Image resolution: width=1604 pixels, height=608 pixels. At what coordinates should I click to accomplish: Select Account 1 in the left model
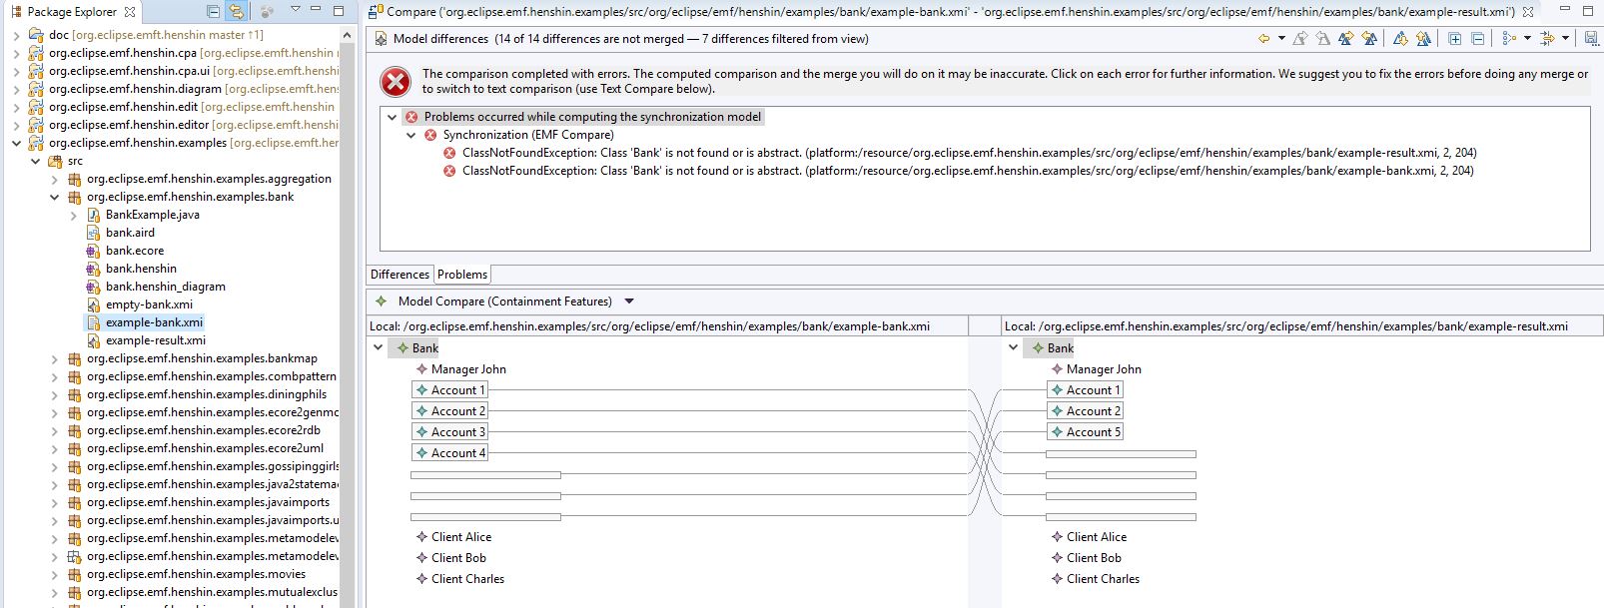click(x=449, y=390)
